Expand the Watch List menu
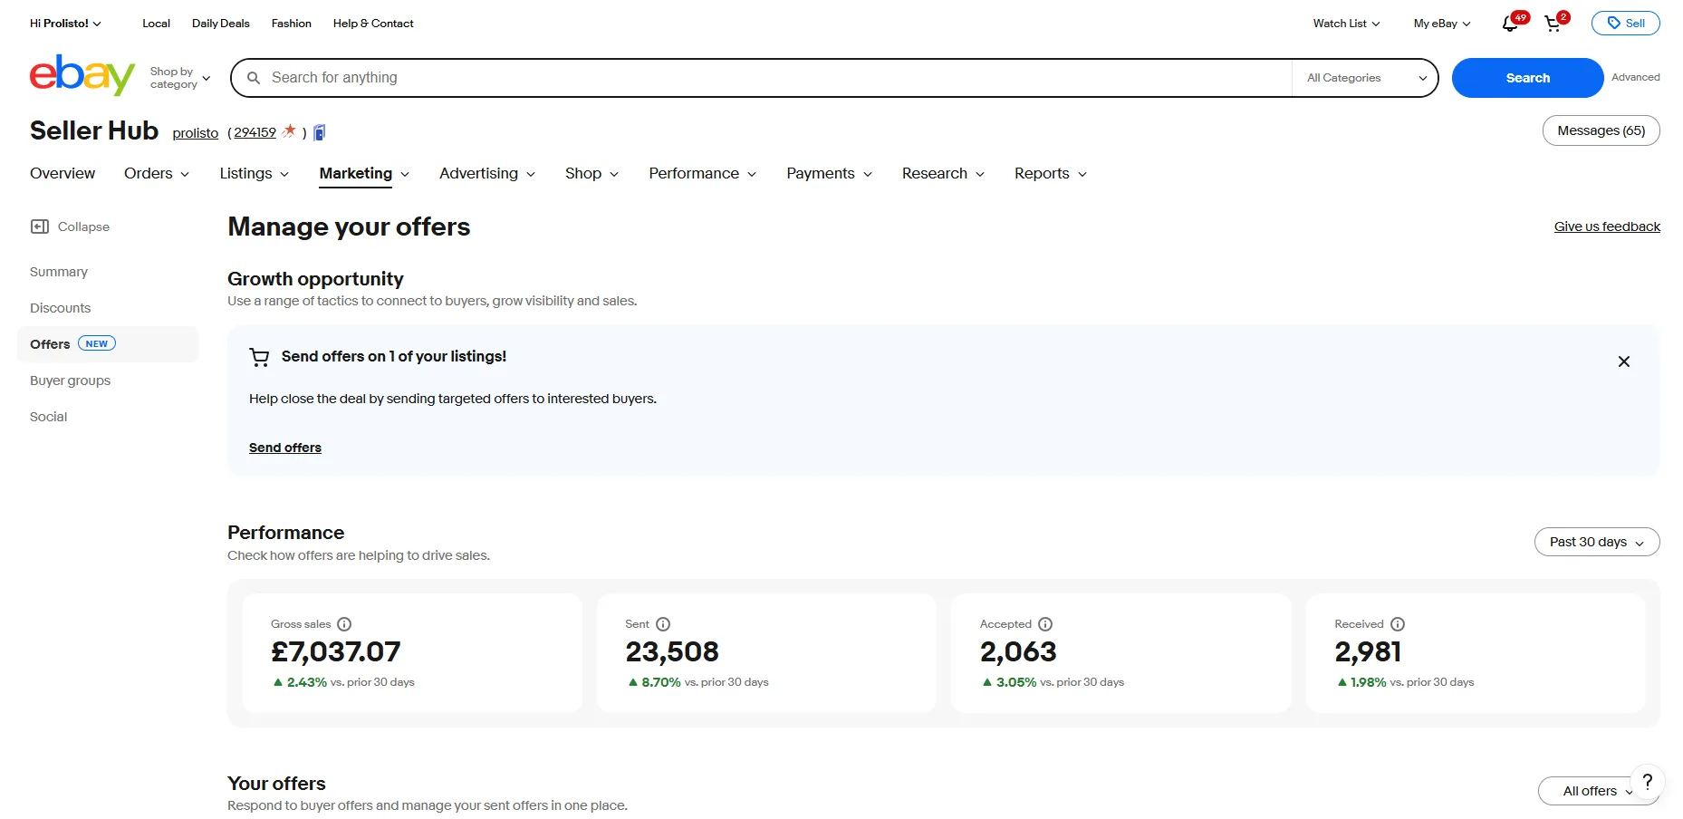 click(x=1346, y=24)
